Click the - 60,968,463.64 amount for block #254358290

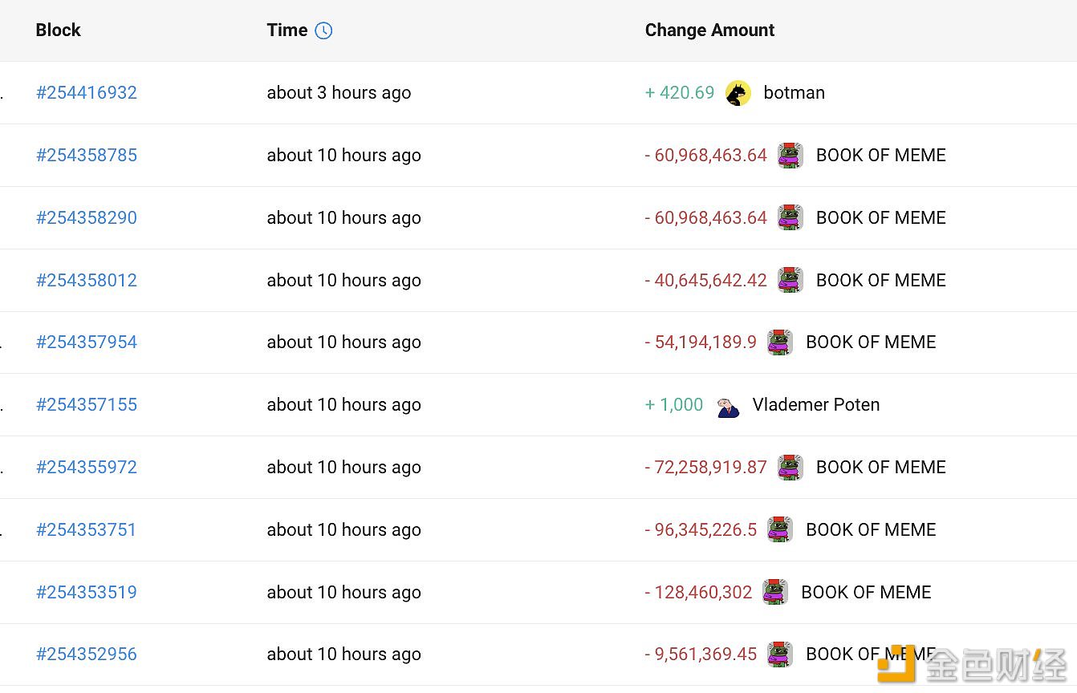706,218
